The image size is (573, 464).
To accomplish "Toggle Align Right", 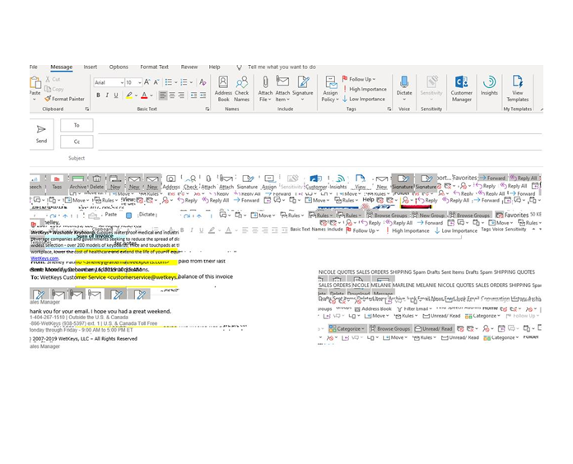I will pyautogui.click(x=181, y=95).
